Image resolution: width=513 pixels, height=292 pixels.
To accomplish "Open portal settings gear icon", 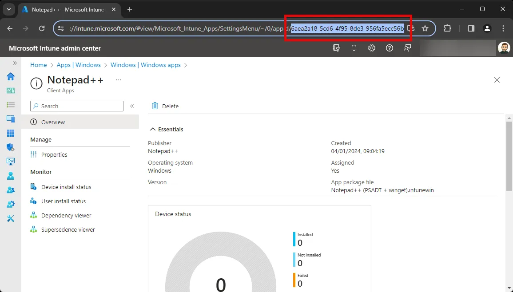I will (371, 48).
